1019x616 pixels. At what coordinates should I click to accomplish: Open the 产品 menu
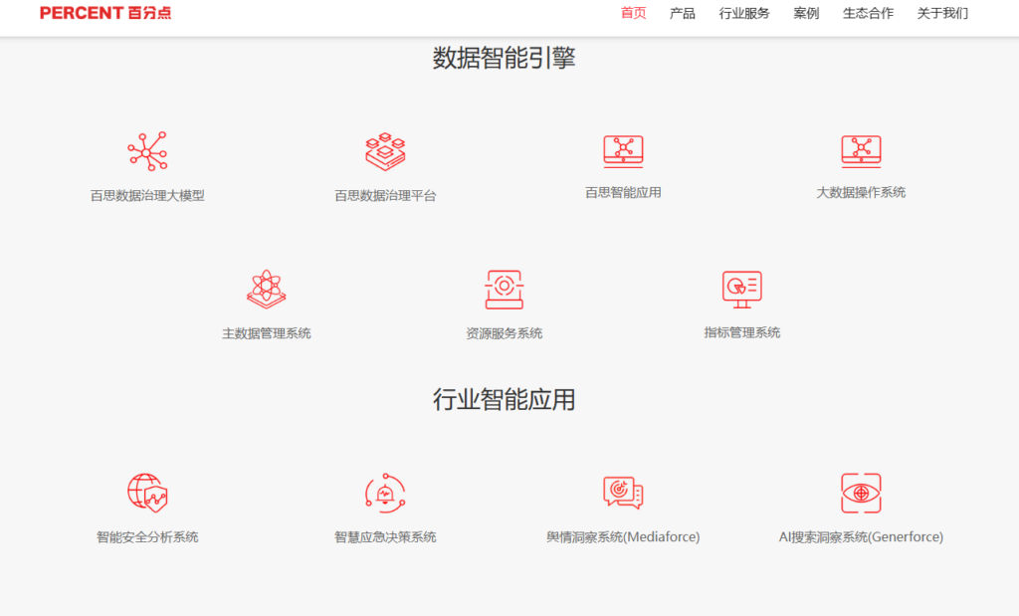click(x=682, y=14)
